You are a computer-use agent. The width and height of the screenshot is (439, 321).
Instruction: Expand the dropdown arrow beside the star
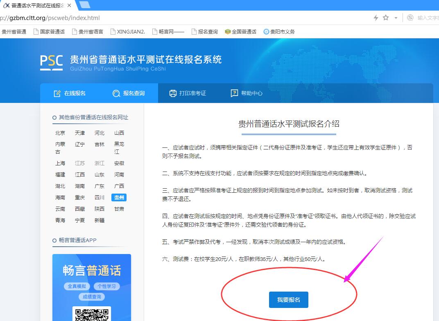(x=396, y=18)
